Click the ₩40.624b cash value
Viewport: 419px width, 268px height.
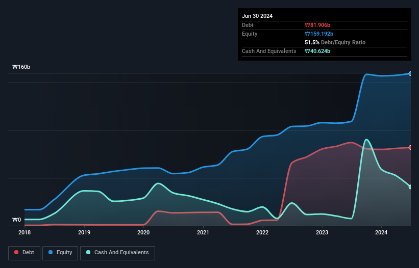coord(317,51)
